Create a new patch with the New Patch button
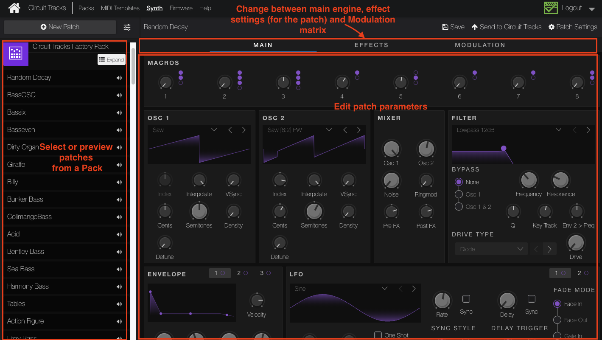This screenshot has height=340, width=602. (60, 27)
